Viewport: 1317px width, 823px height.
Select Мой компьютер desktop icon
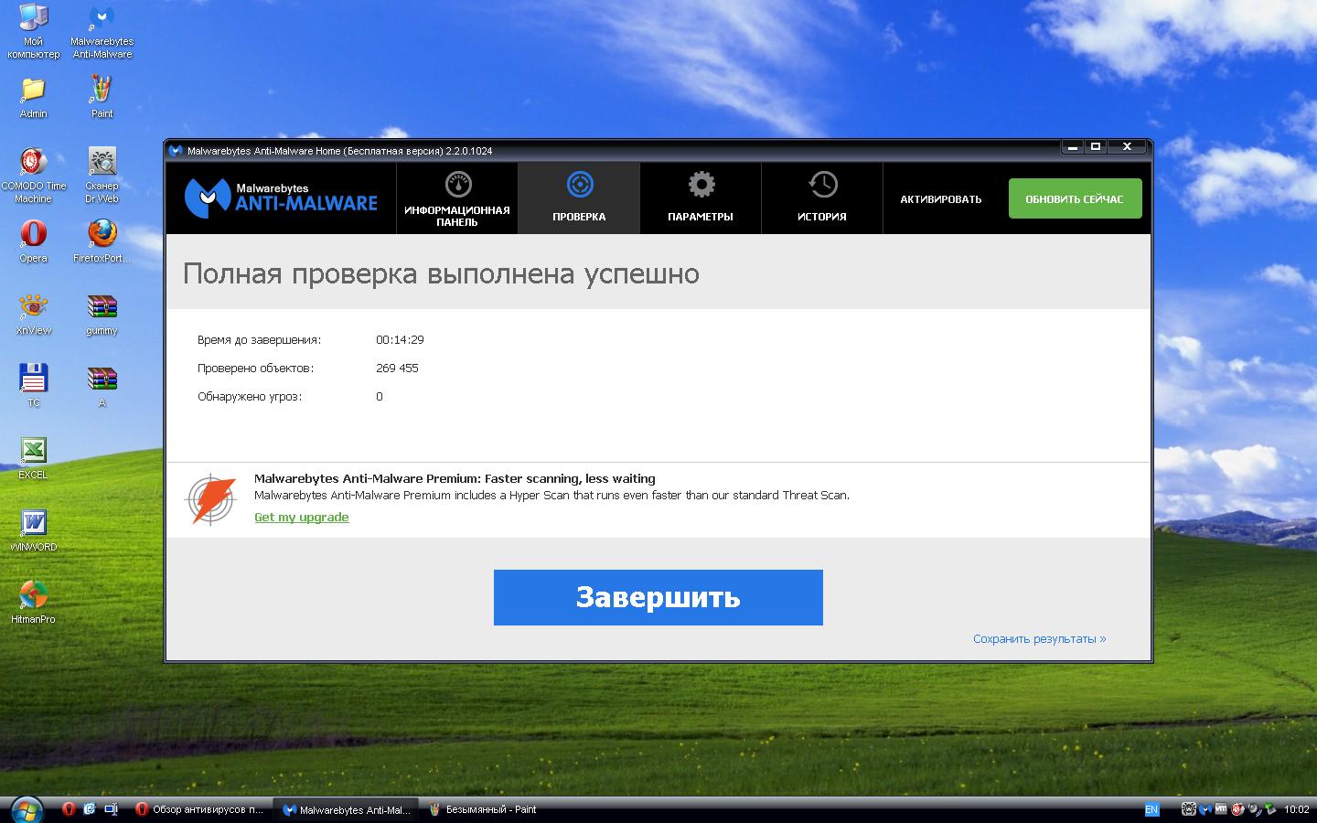(34, 32)
